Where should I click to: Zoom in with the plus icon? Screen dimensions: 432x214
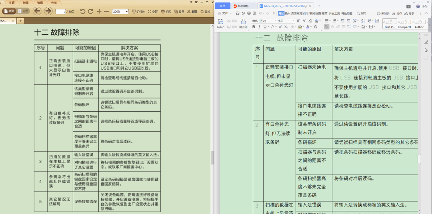pos(99,12)
